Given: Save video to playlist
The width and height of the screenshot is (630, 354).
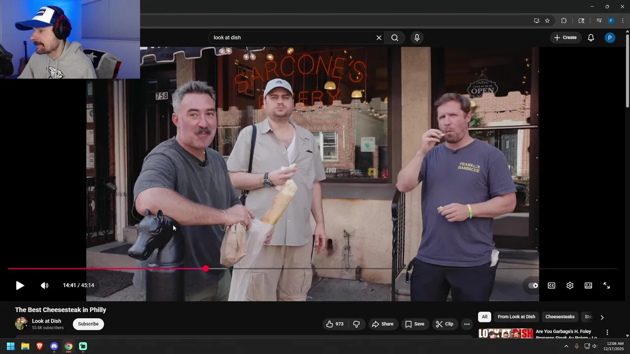Looking at the screenshot, I should (414, 324).
